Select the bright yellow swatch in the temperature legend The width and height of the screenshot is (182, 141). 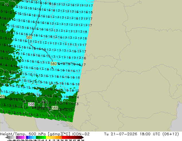(x=47, y=137)
